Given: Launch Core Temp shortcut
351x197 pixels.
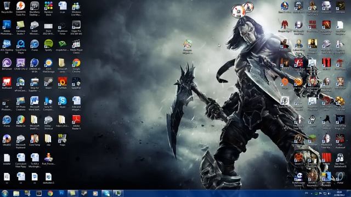Looking at the screenshot, I should tap(35, 140).
